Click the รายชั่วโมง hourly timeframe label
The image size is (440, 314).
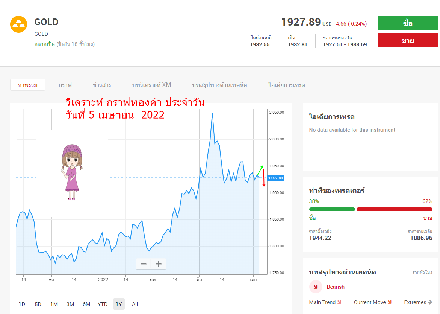pyautogui.click(x=422, y=272)
